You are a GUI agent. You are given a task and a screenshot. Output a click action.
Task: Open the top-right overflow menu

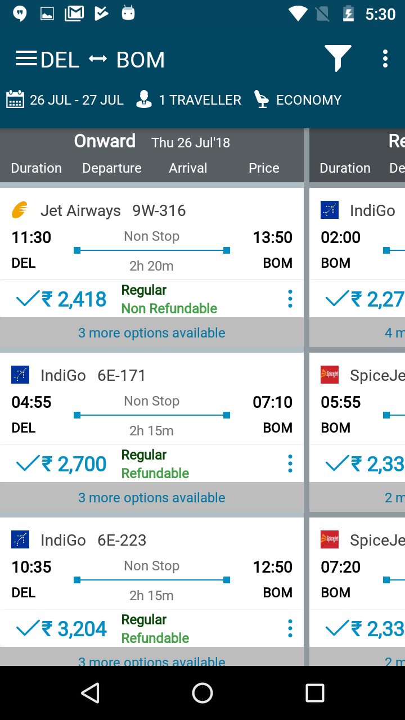click(x=385, y=58)
